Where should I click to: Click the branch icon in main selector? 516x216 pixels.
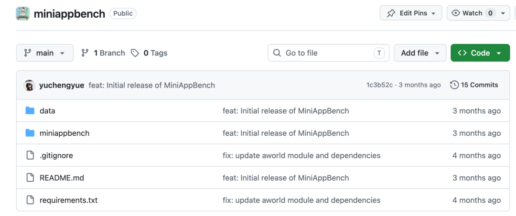coord(28,53)
